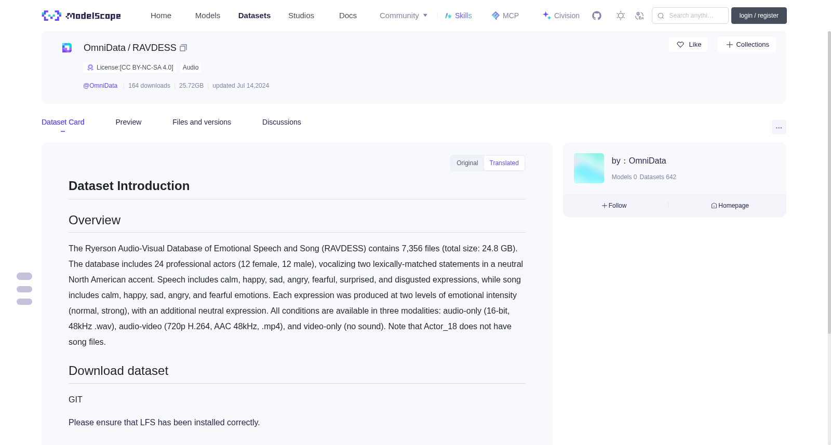Click the "Download dataset" heading
This screenshot has width=831, height=445.
click(x=118, y=371)
